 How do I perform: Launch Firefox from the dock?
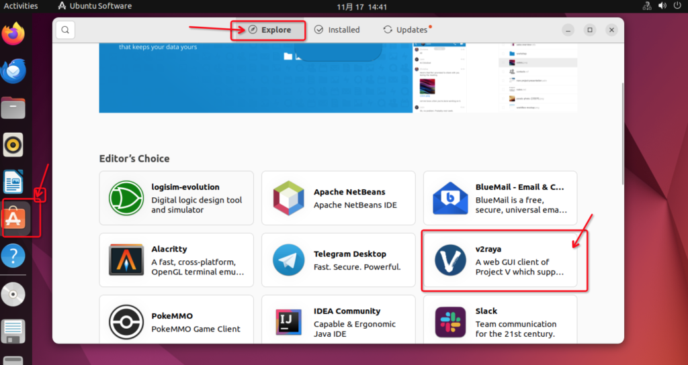click(x=13, y=34)
